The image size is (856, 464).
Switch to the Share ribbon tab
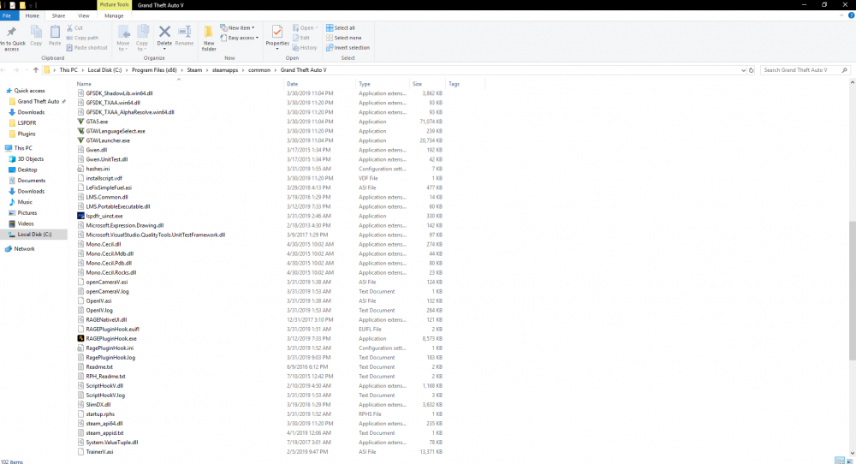pyautogui.click(x=58, y=15)
